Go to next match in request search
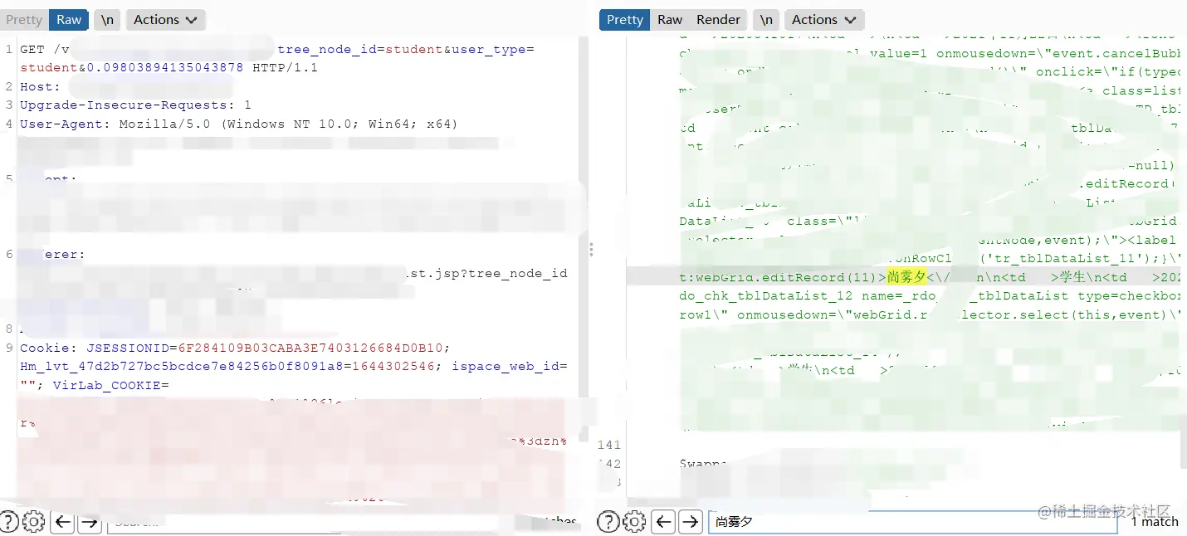The image size is (1187, 536). point(90,522)
